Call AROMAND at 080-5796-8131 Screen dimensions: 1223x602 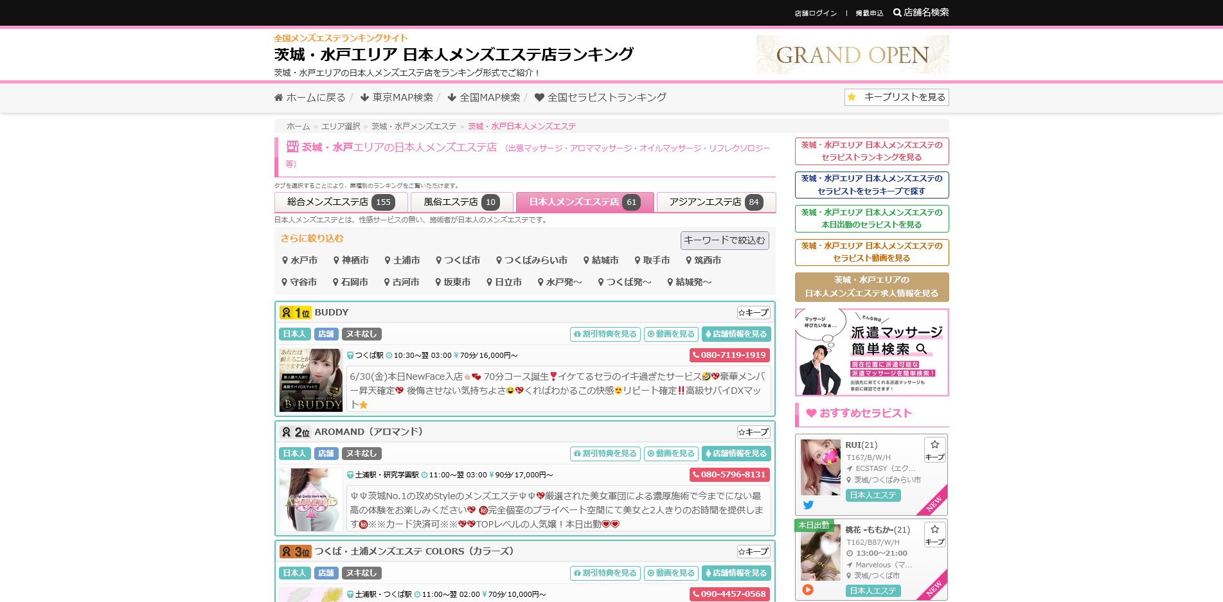coord(729,475)
